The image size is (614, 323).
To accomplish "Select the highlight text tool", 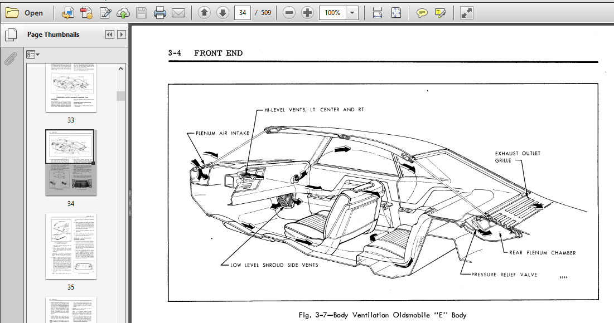I will pos(440,13).
